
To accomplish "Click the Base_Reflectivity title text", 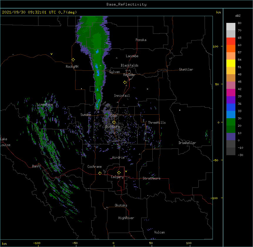I will pos(126,4).
